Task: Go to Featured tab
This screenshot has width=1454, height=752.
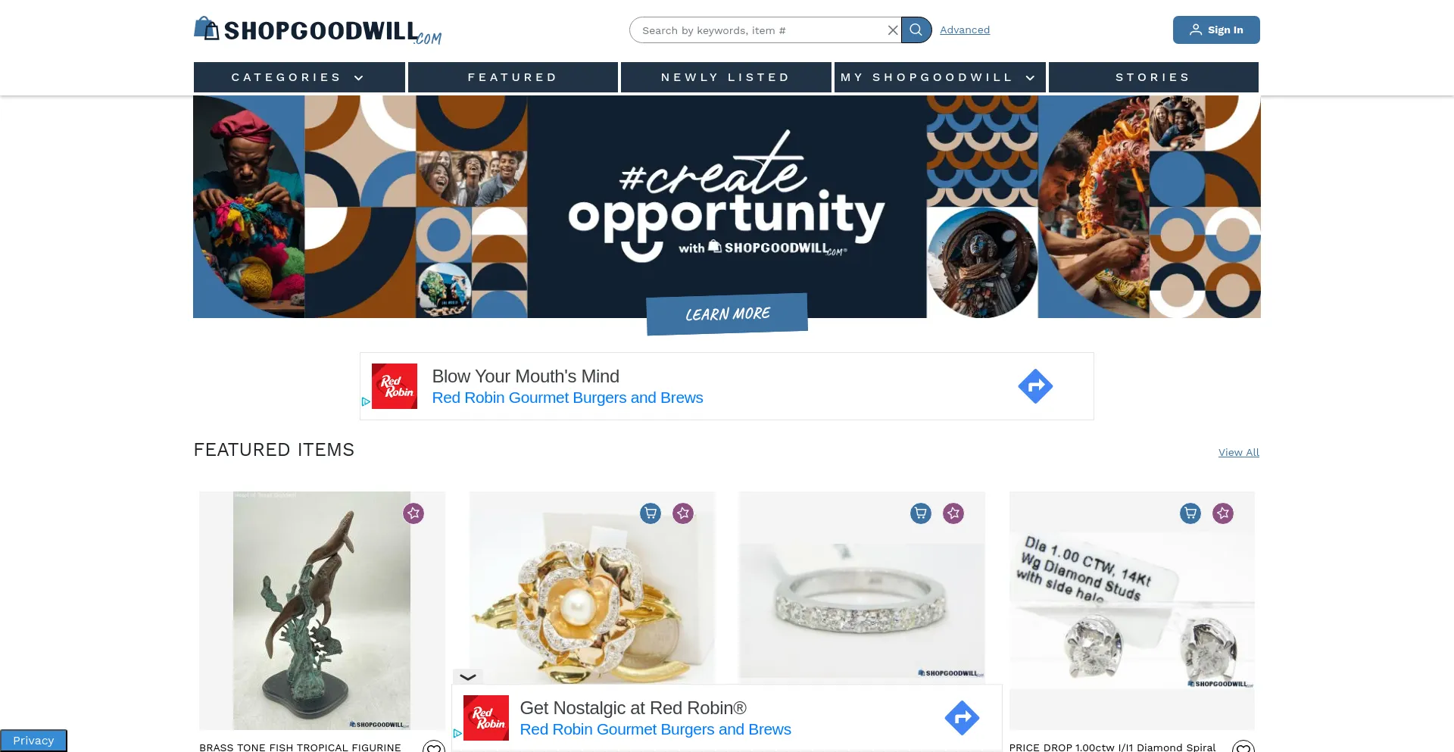Action: [x=513, y=77]
